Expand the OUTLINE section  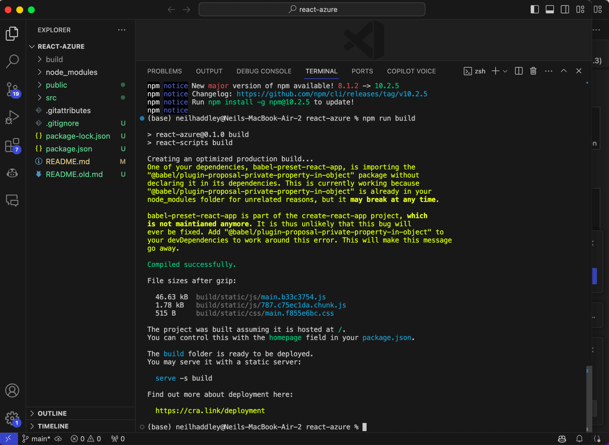click(x=52, y=413)
